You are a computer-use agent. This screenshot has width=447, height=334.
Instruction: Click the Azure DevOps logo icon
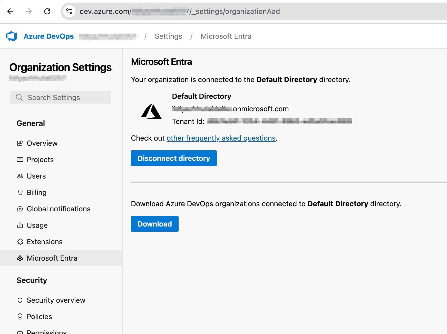tap(11, 36)
